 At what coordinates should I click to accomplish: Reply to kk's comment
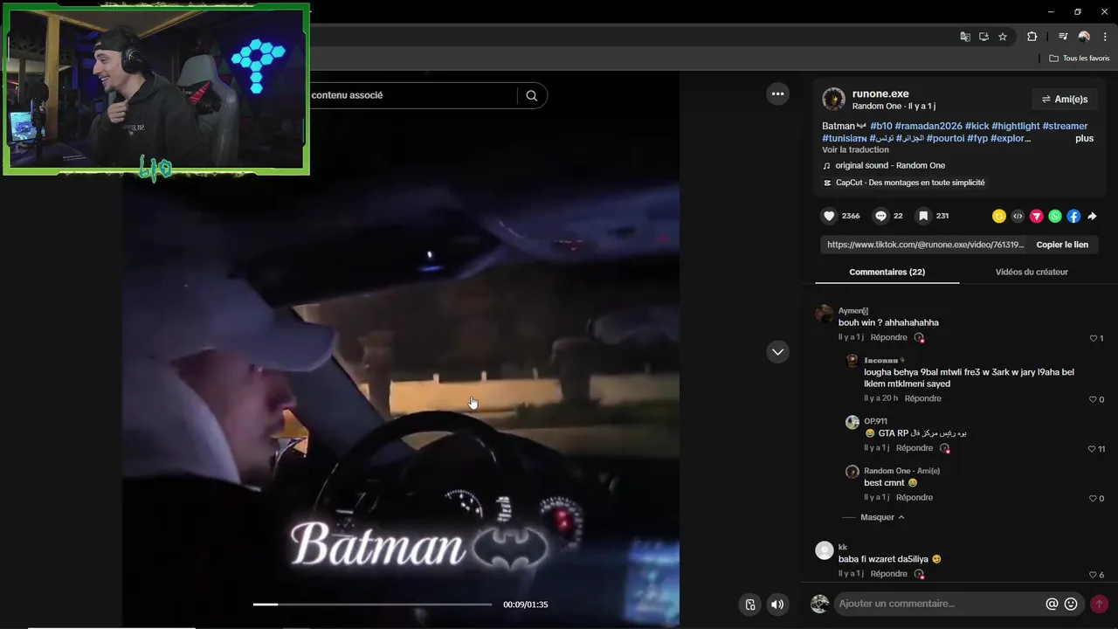[888, 574]
